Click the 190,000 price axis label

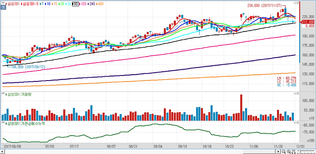coord(308,36)
